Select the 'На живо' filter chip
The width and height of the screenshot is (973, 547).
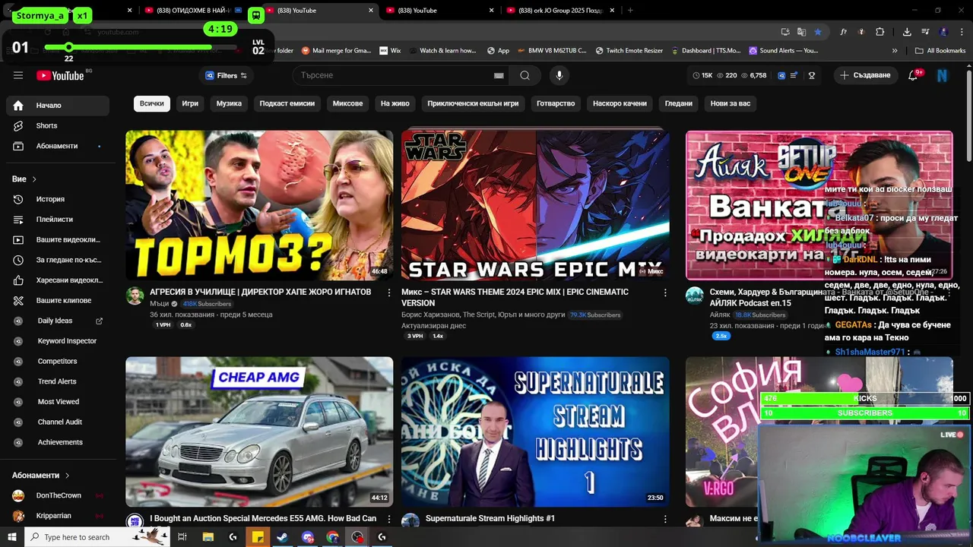(395, 103)
